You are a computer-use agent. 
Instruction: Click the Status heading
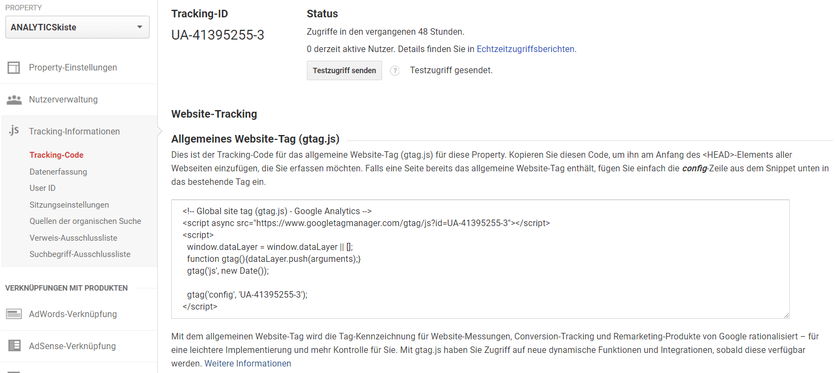click(x=322, y=14)
